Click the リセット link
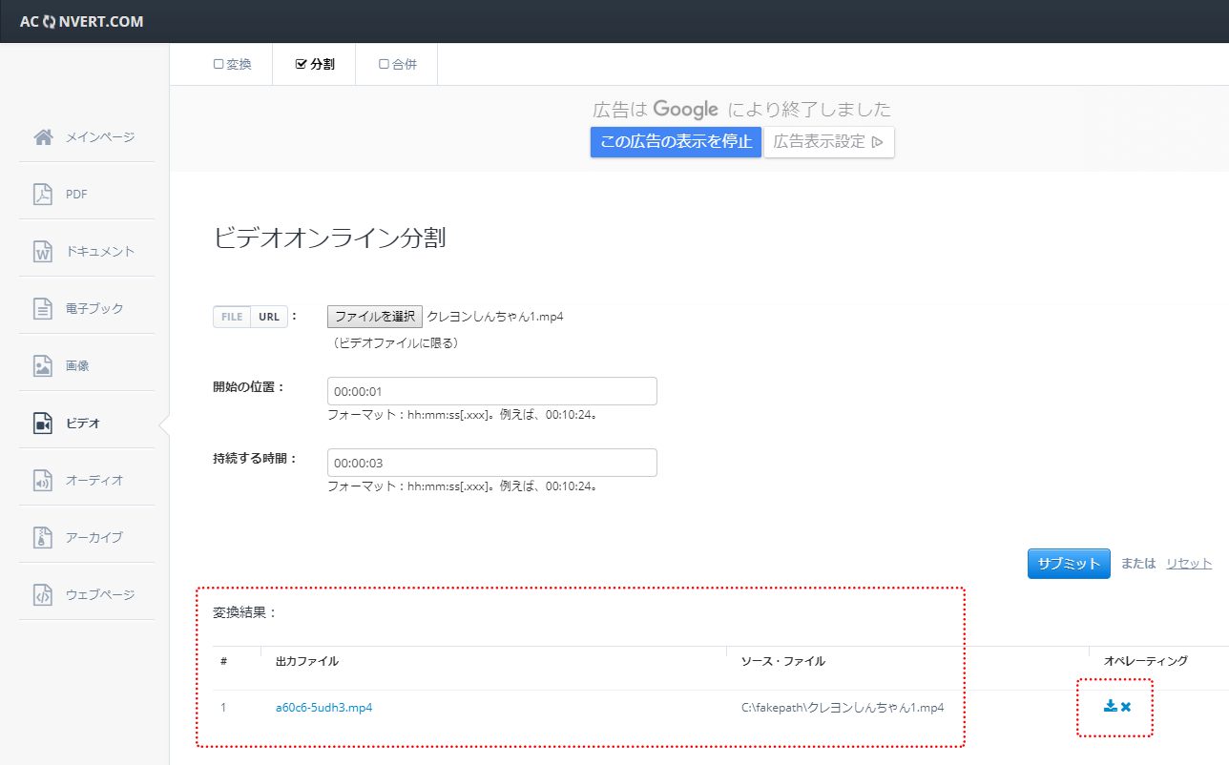The image size is (1229, 765). (x=1189, y=564)
